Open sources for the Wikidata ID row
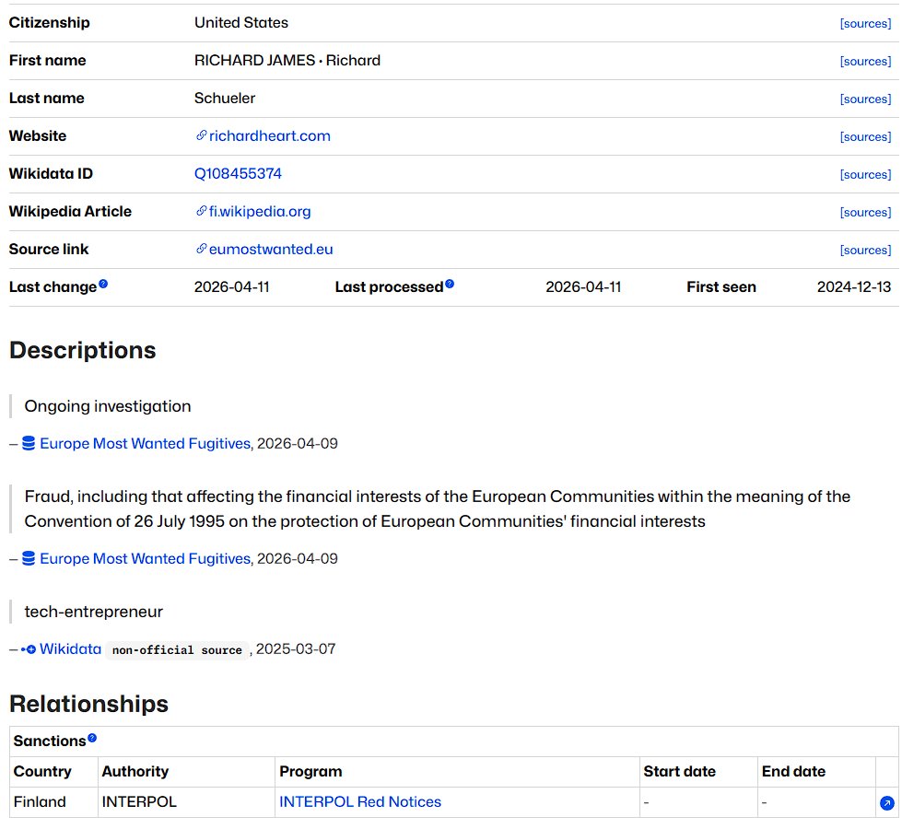Viewport: 902px width, 829px height. (x=865, y=174)
